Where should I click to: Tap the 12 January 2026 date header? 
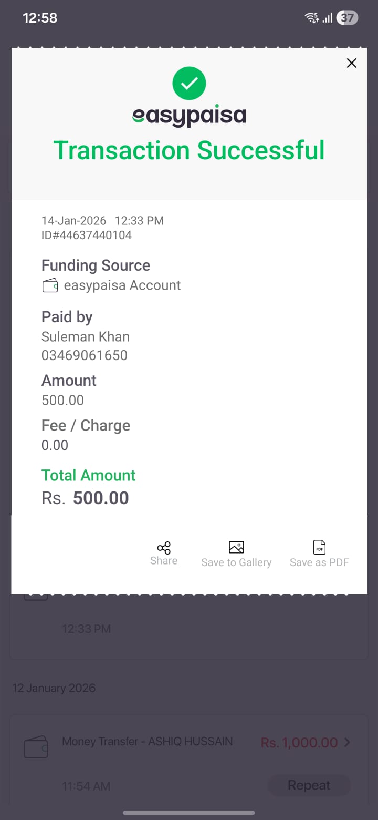(x=54, y=688)
